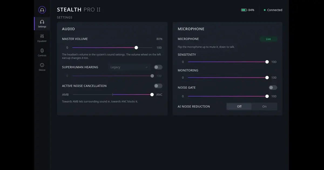Click the STEALTH PRO II title

pos(79,9)
